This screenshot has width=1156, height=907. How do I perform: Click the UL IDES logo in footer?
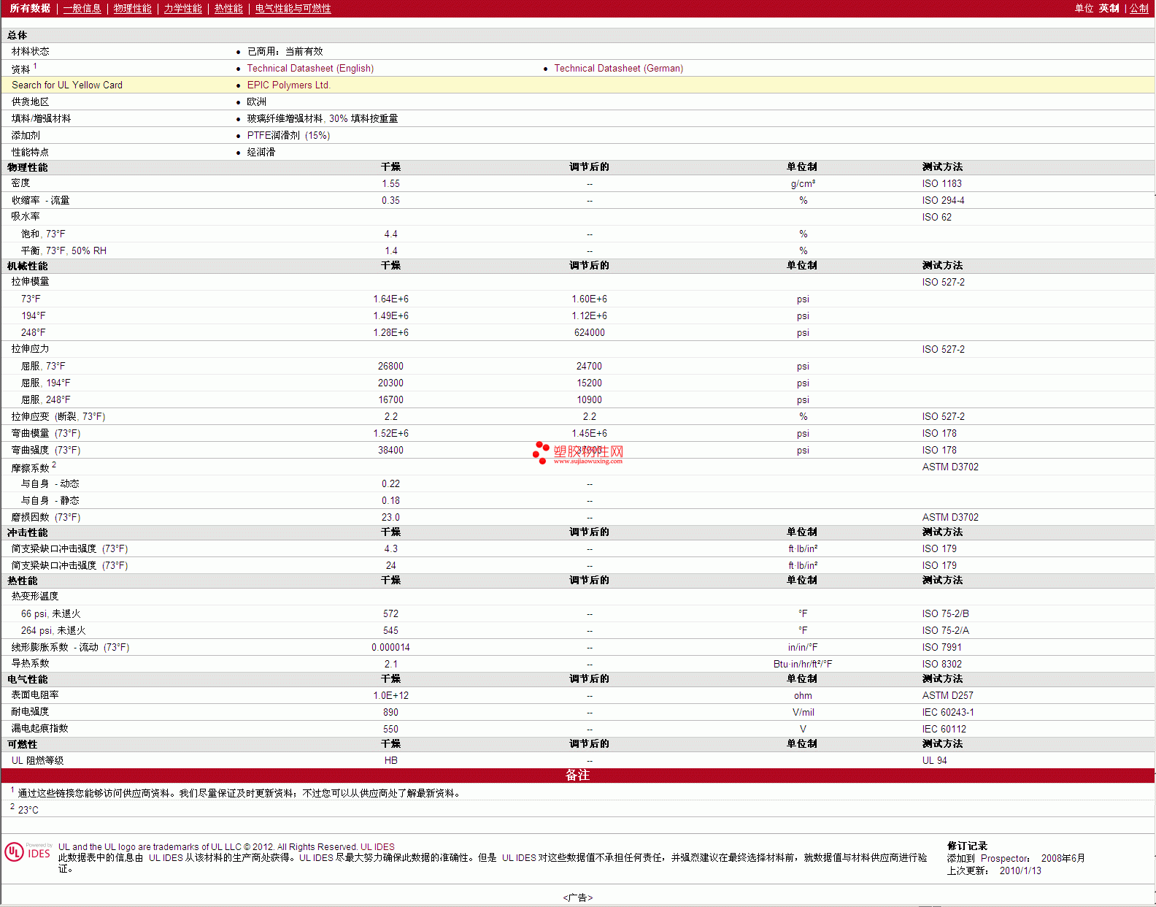coord(28,852)
